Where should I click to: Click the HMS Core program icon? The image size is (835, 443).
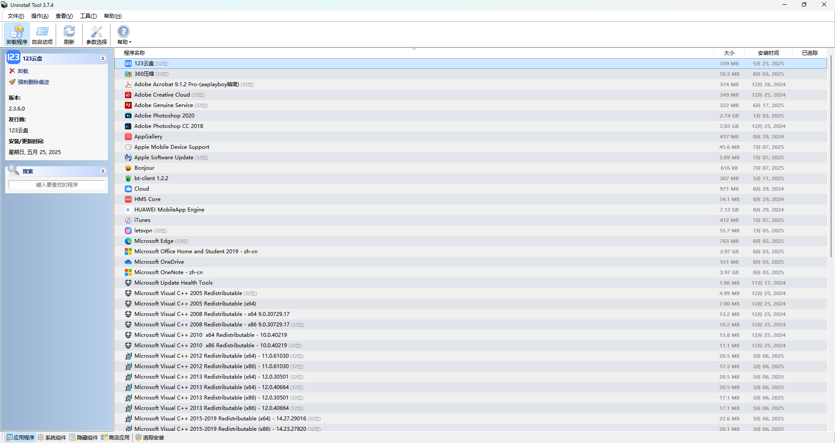(128, 199)
